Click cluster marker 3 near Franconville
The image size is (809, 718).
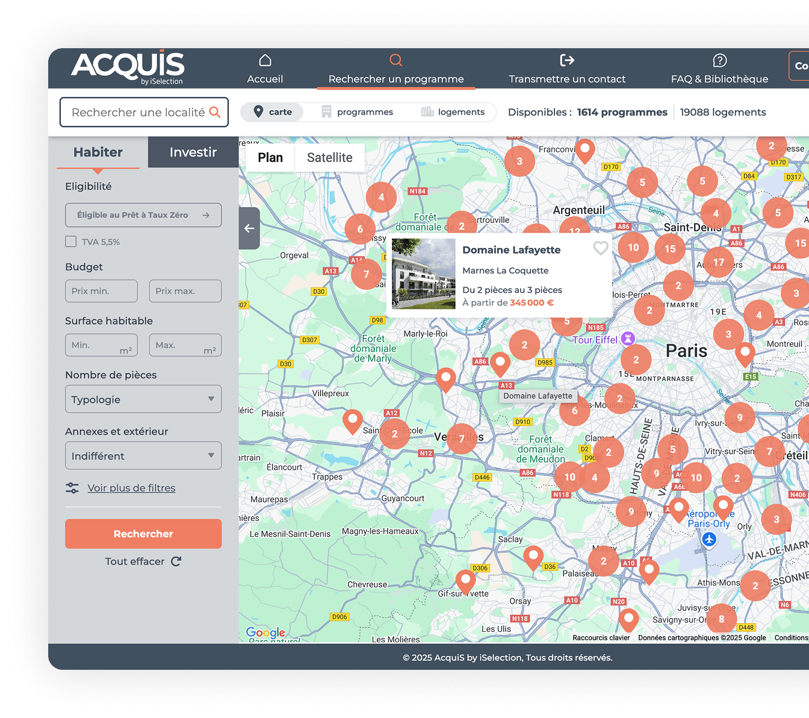coord(519,161)
